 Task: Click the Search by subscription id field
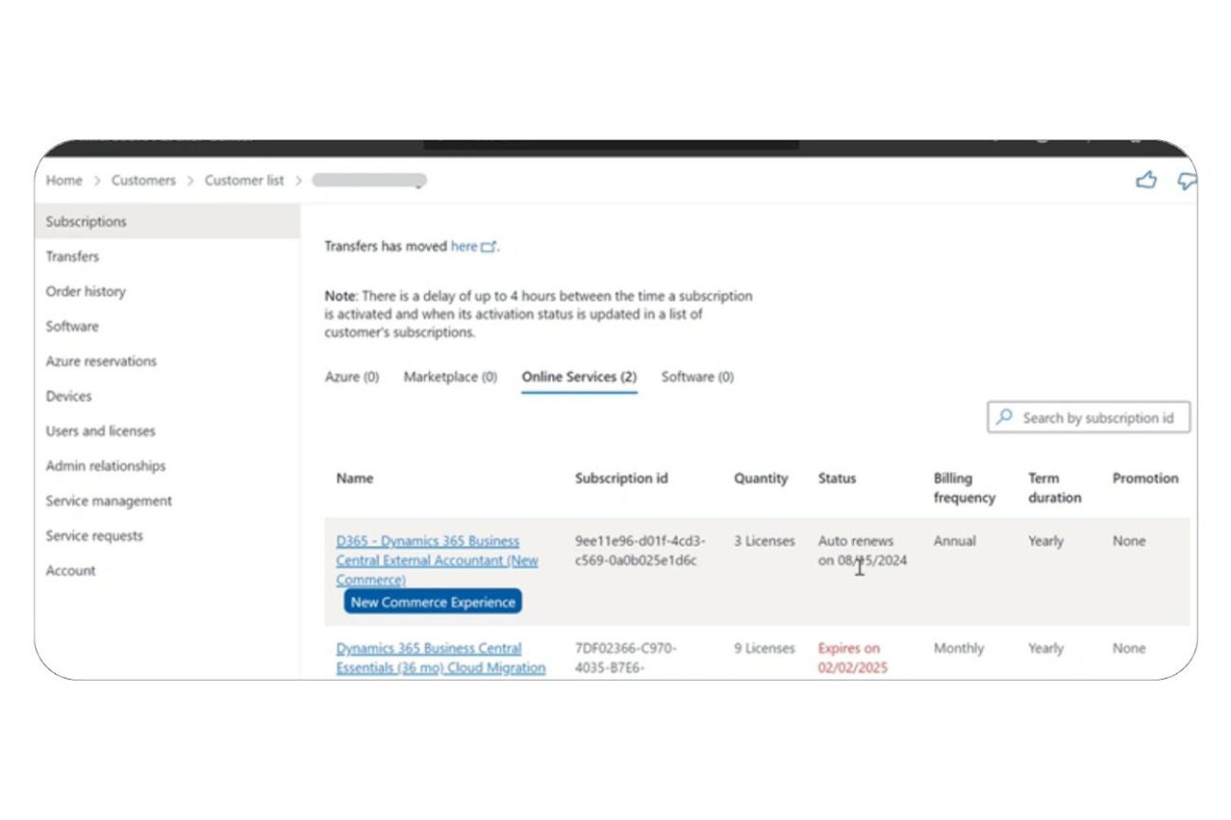click(x=1089, y=417)
